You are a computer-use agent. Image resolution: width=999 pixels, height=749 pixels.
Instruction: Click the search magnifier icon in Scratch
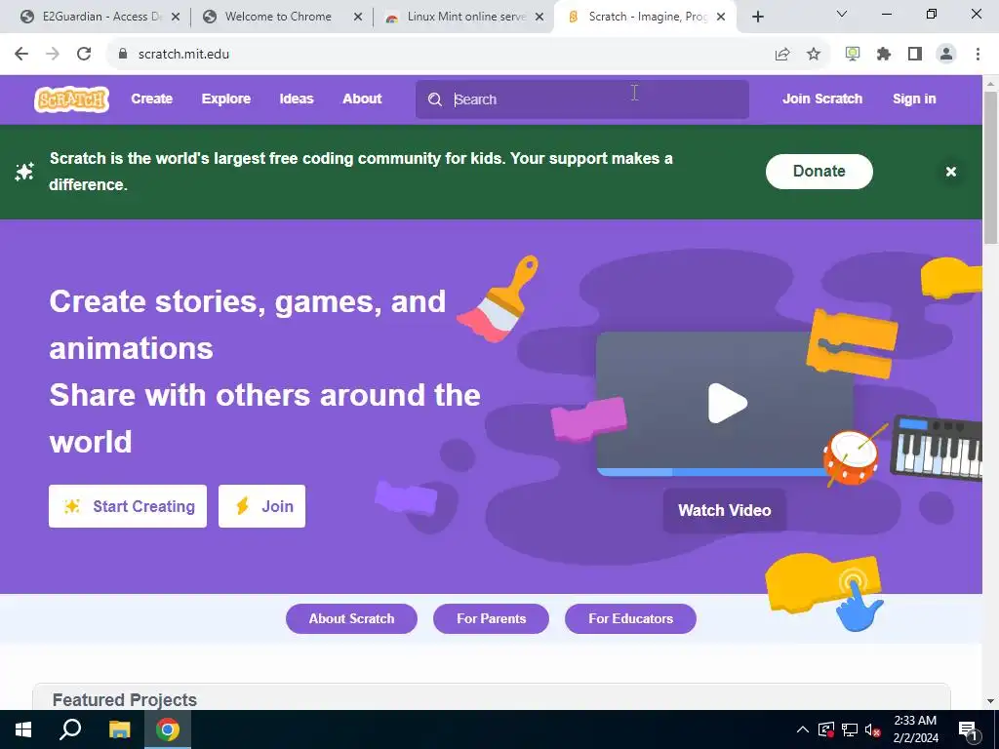[x=434, y=99]
